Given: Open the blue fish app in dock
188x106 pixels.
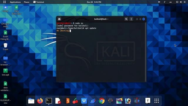Looking at the screenshot, I should click(93, 101).
